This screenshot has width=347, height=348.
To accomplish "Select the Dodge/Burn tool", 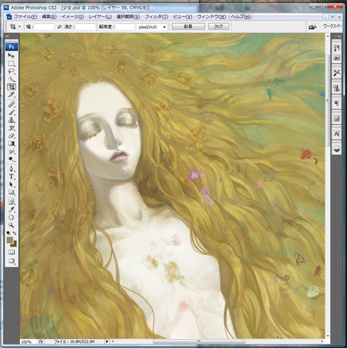I will coord(11,159).
